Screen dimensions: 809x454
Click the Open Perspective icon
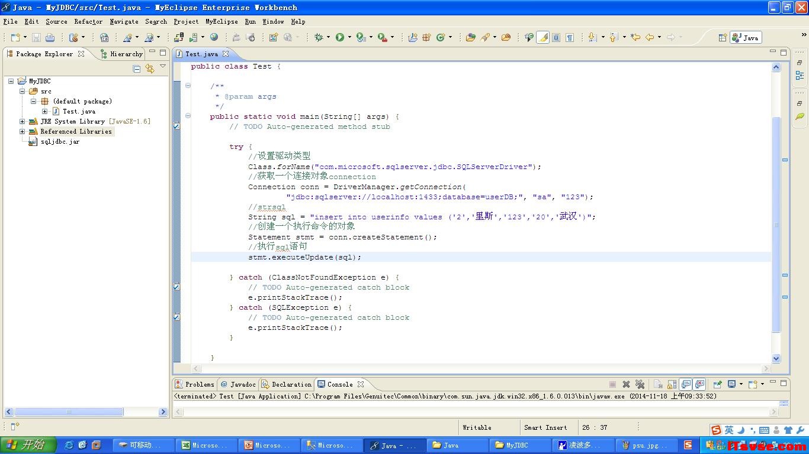tap(723, 37)
